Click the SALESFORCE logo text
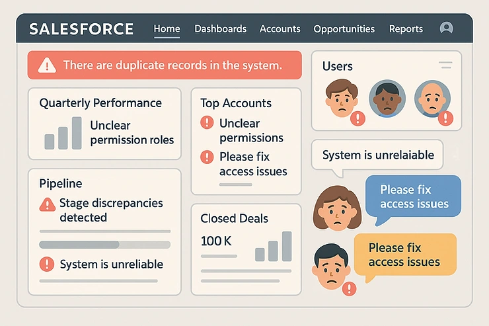 81,29
